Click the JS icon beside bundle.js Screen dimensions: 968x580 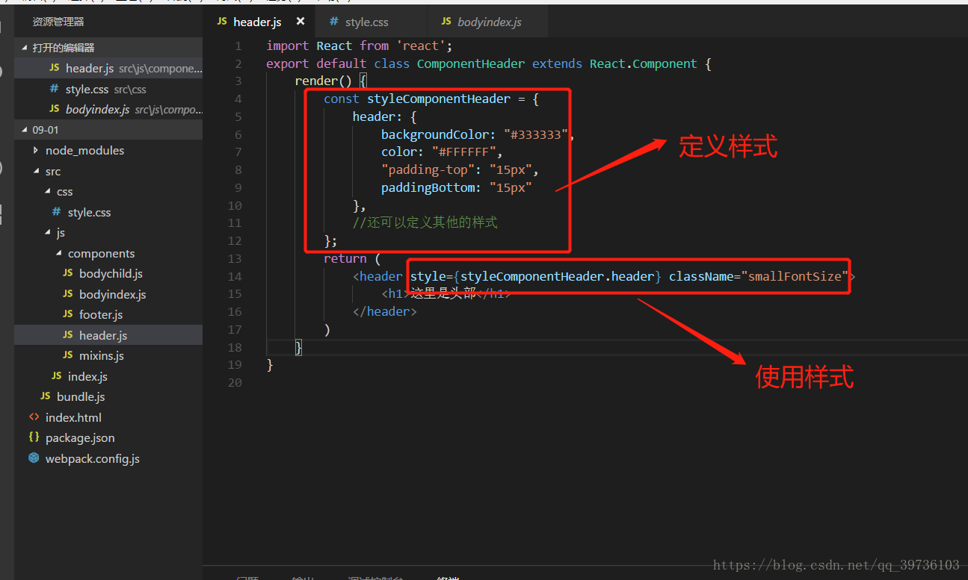pyautogui.click(x=46, y=396)
